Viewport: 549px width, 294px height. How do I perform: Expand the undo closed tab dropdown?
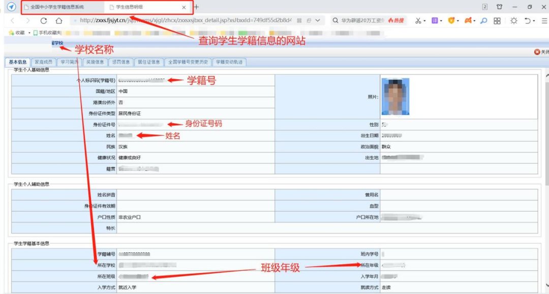coord(534,21)
